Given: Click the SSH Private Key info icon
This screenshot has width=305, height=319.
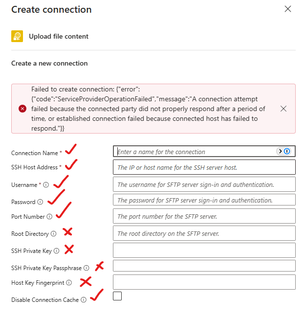Looking at the screenshot, I should tap(56, 251).
